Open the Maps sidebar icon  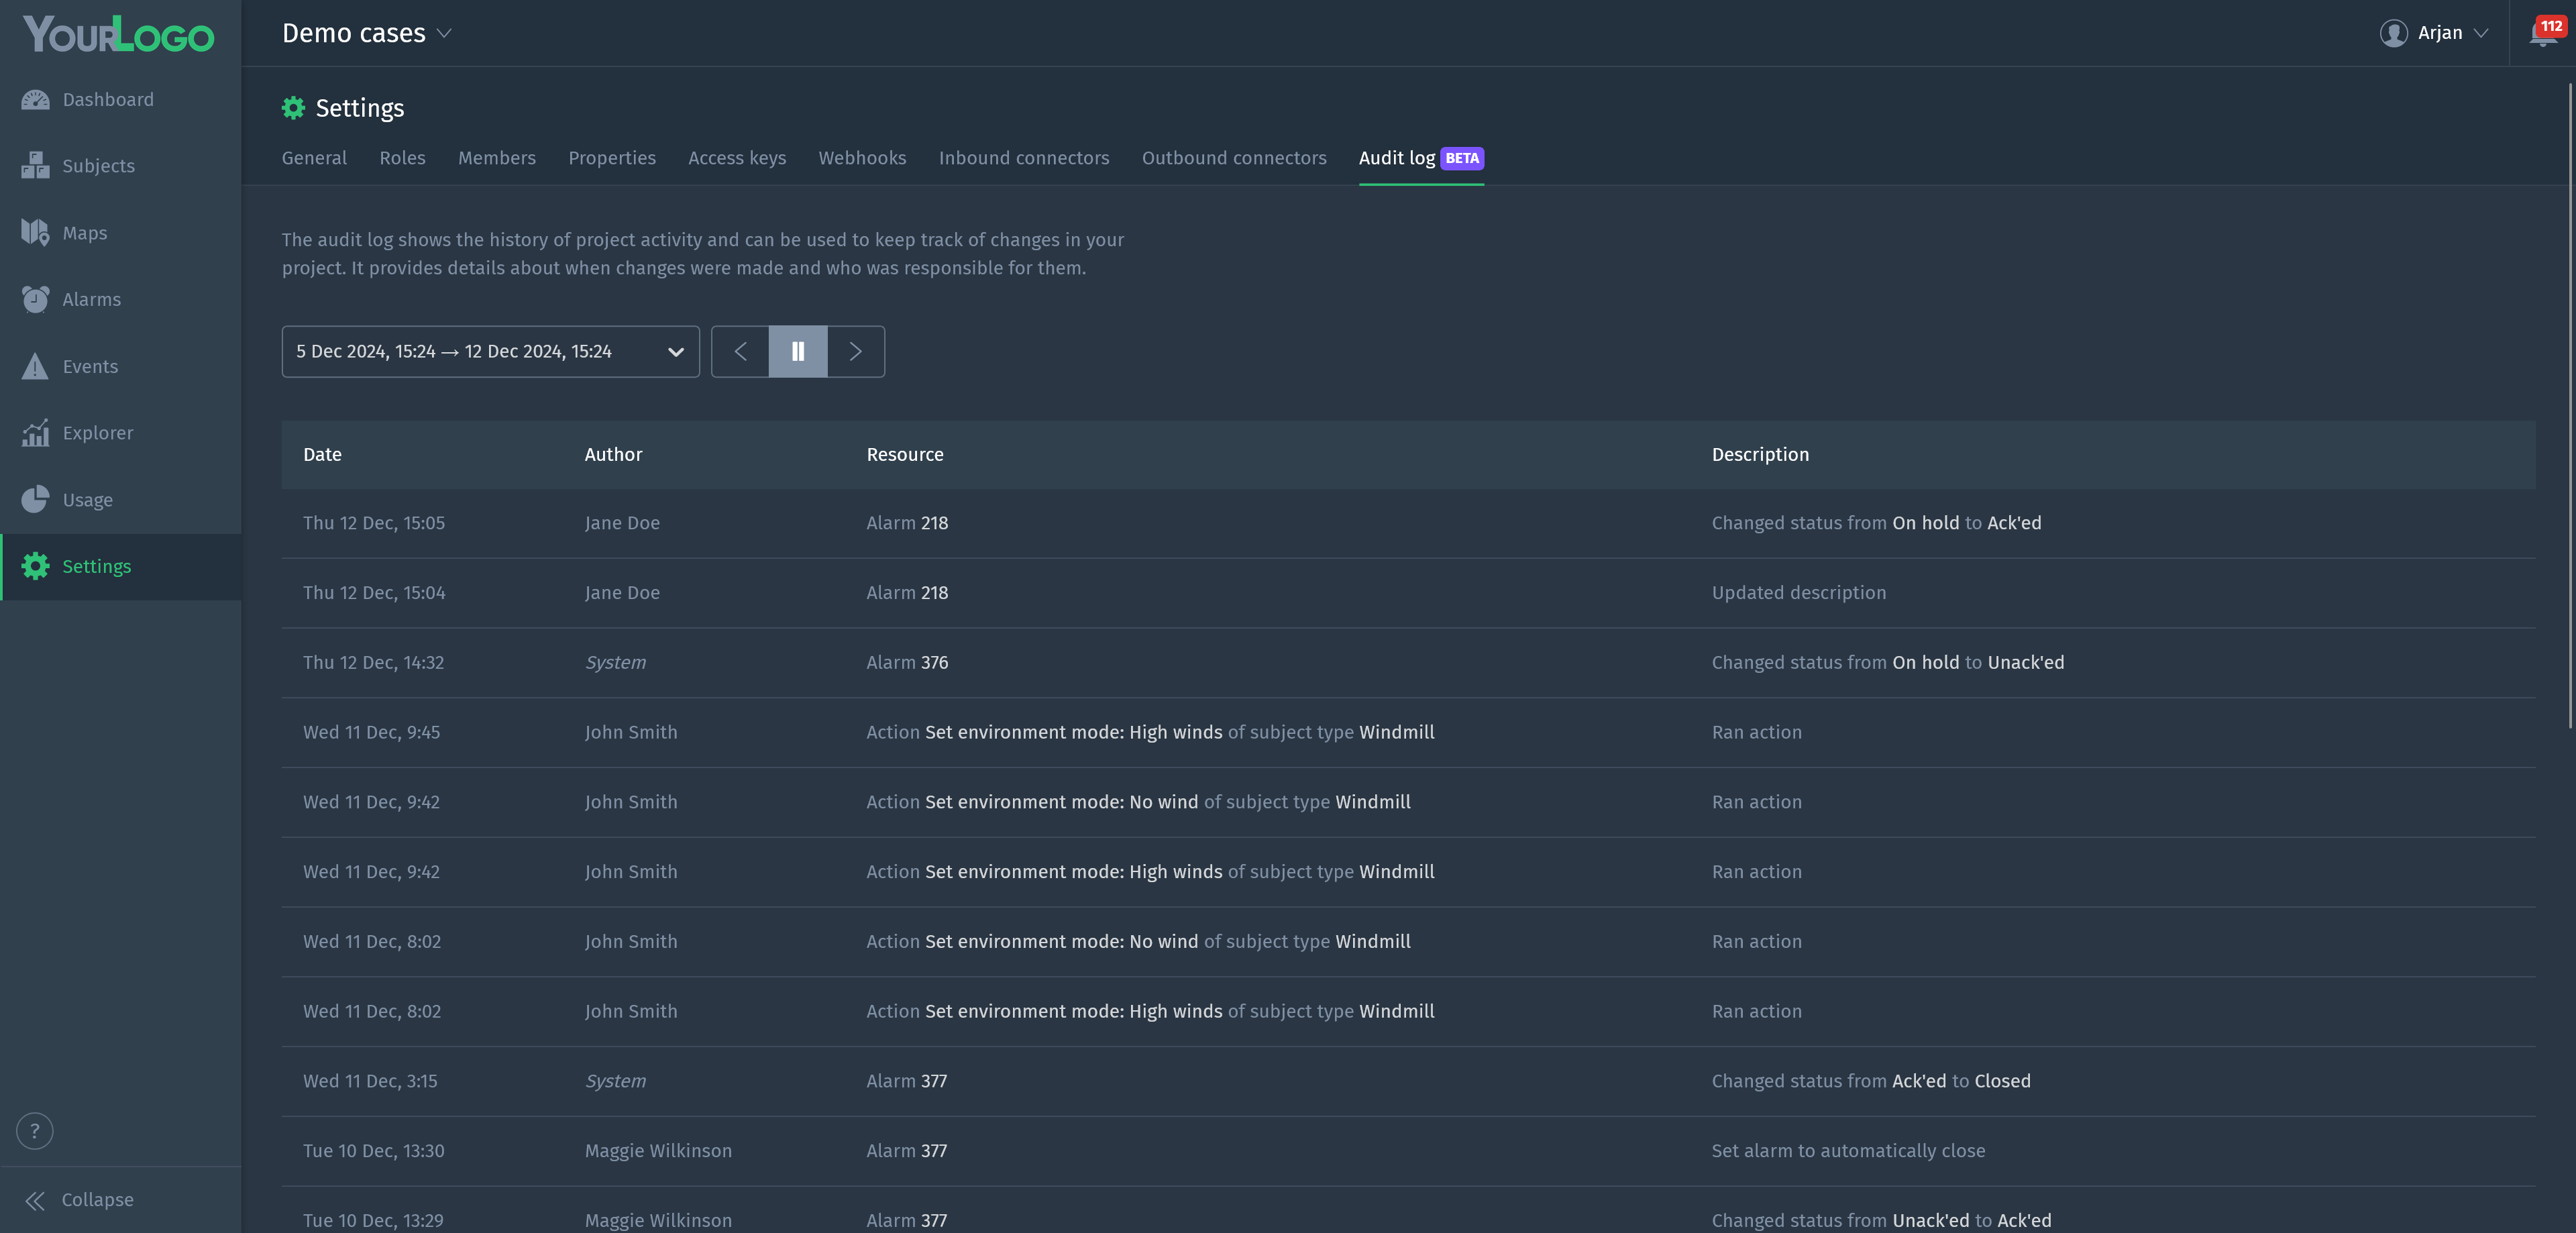tap(35, 233)
